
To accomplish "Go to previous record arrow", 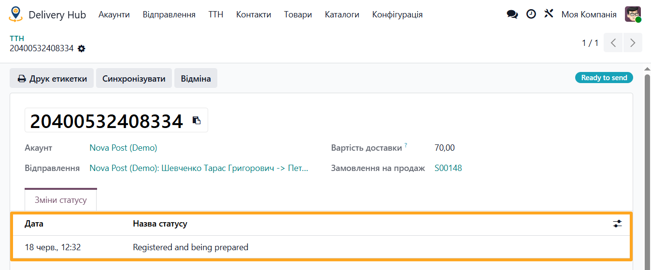I will (613, 43).
